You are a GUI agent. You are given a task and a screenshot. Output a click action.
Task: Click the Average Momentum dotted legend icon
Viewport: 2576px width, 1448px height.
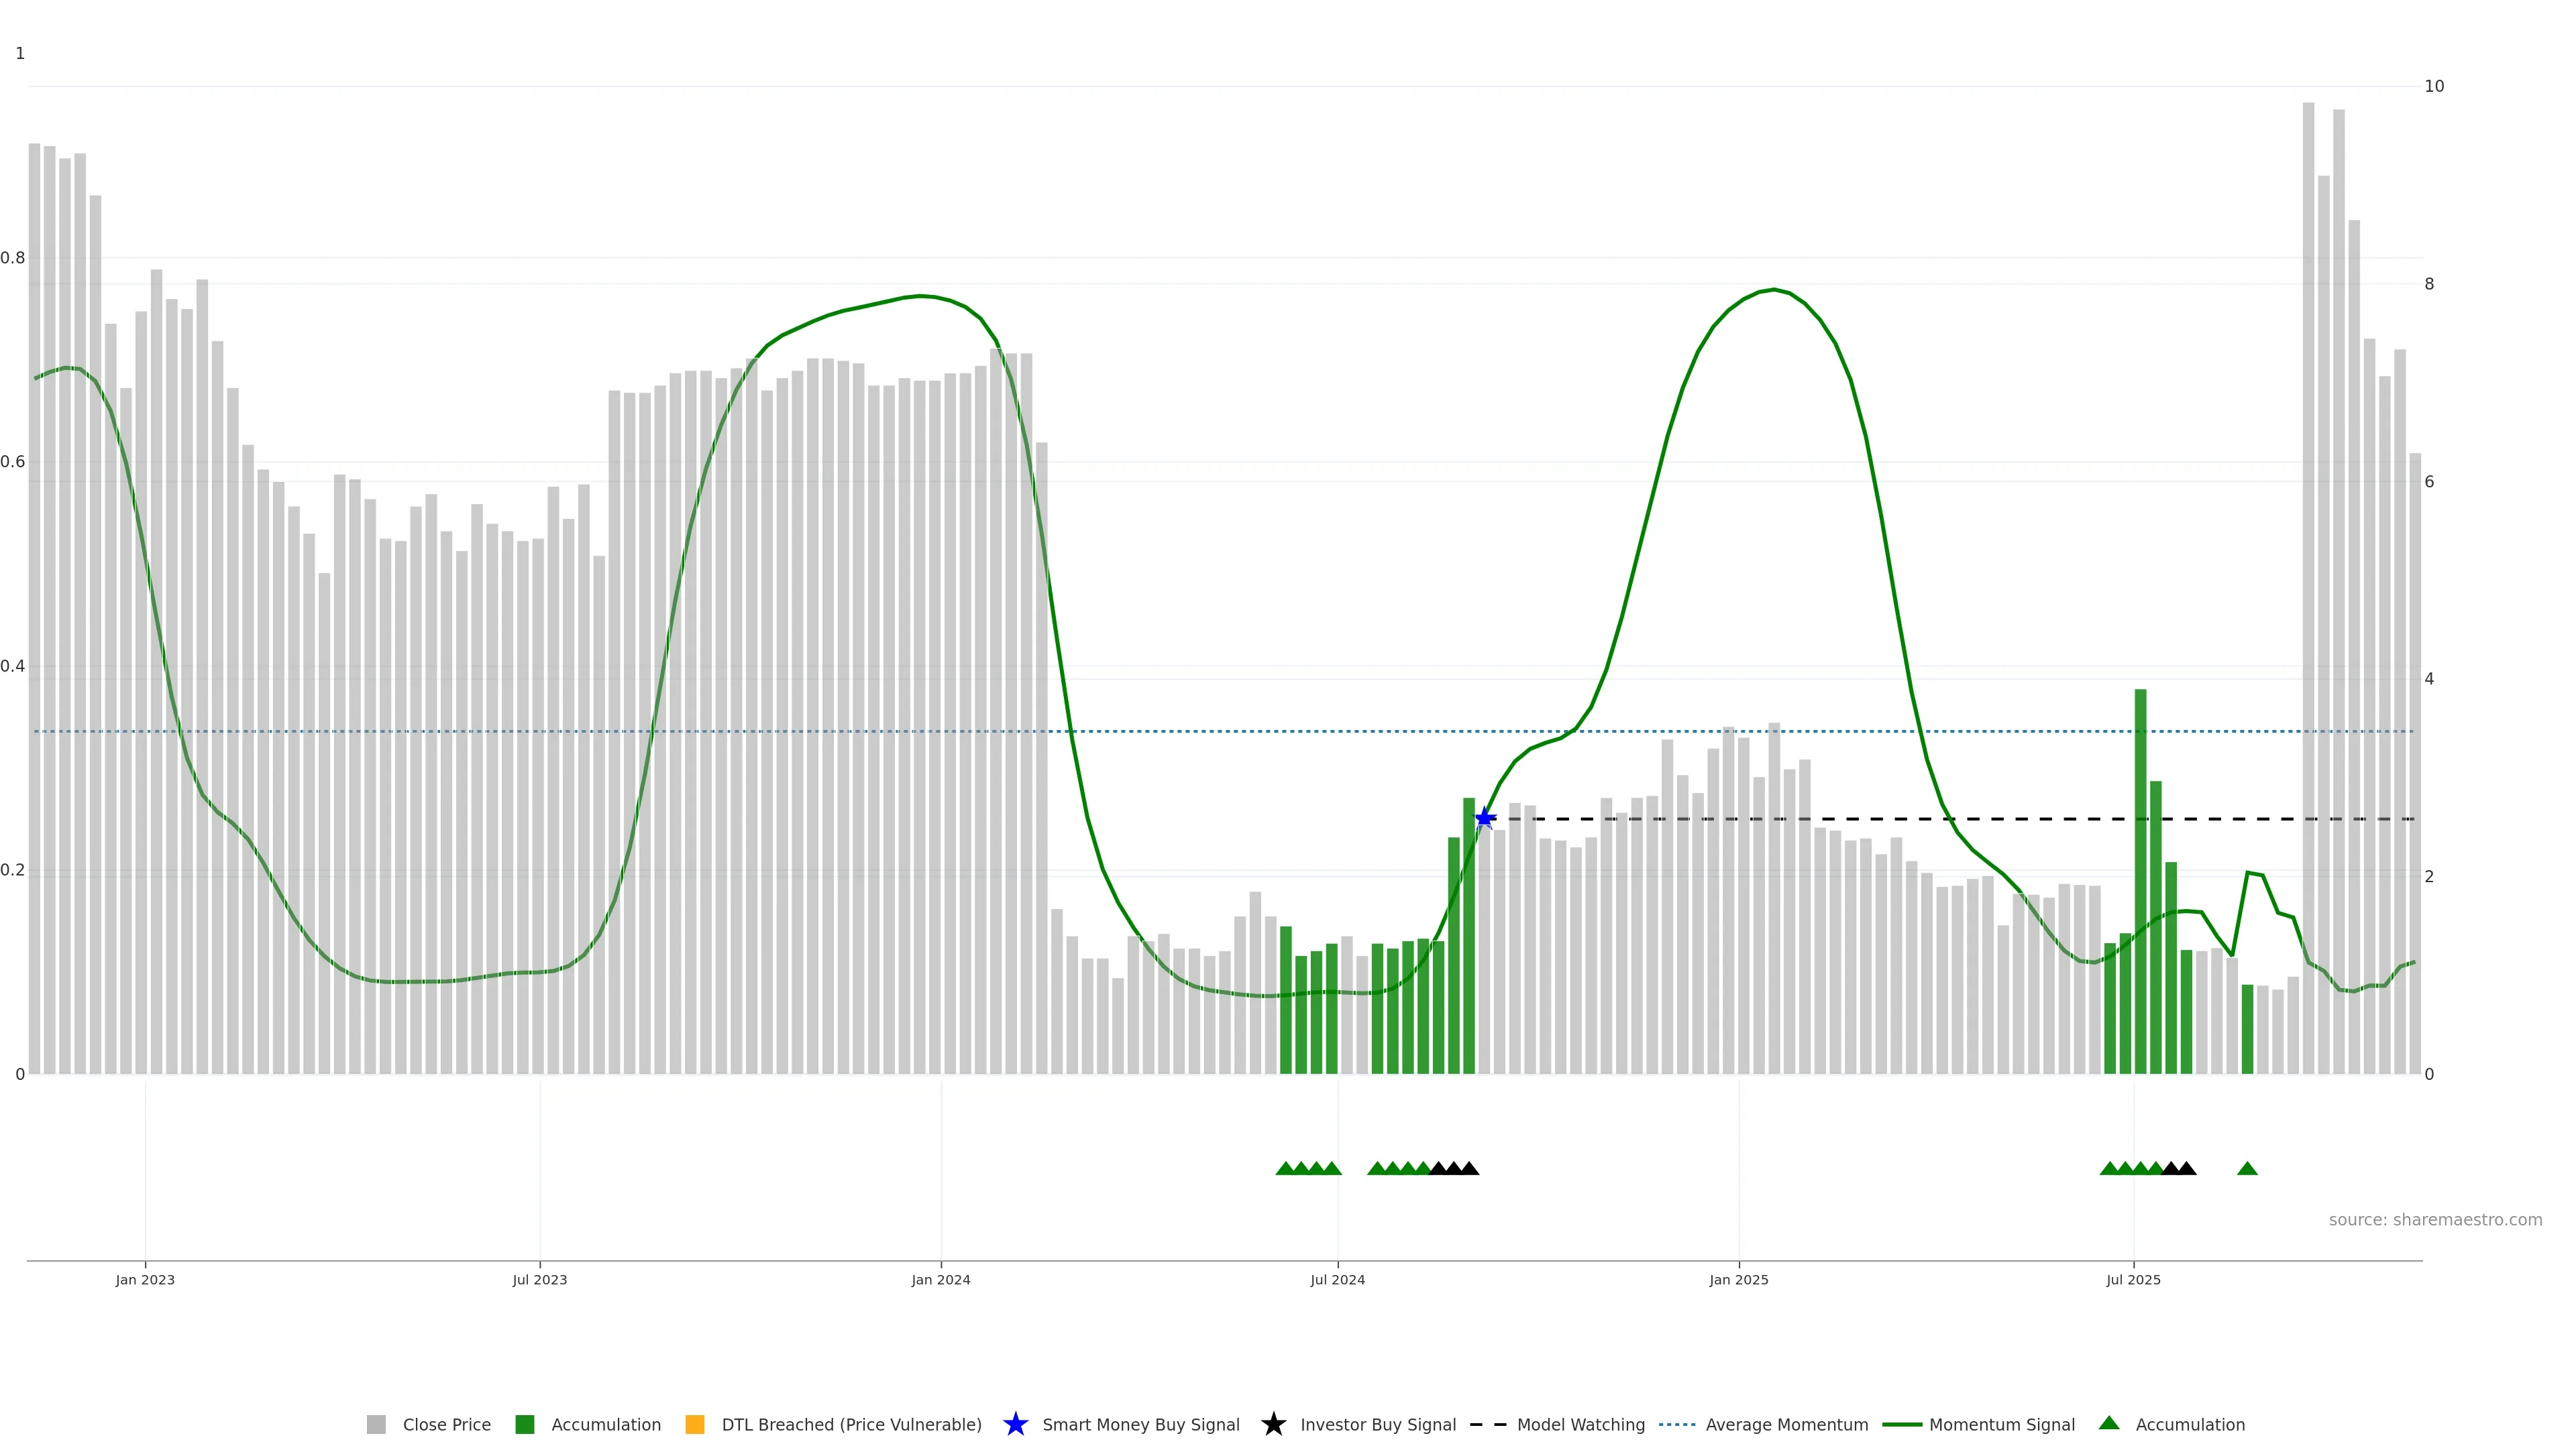[1677, 1424]
